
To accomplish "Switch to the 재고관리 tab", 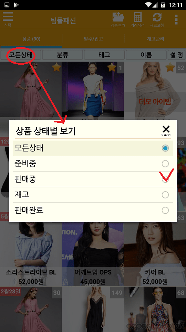I will click(x=155, y=39).
